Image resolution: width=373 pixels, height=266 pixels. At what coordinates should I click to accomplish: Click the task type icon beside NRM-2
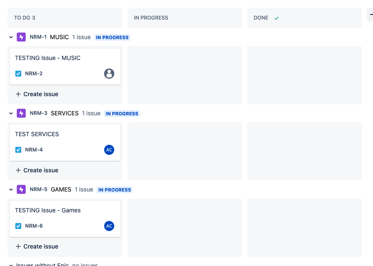tap(18, 74)
